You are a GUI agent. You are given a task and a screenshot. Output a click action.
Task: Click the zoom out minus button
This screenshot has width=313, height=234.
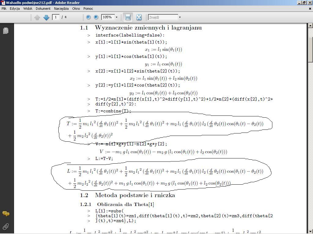[88, 17]
